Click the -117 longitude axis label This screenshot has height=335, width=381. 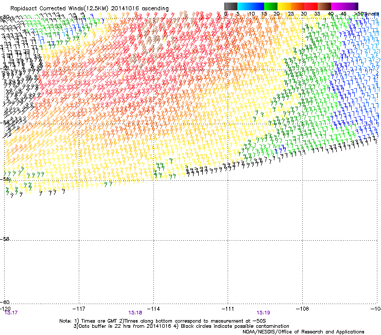pyautogui.click(x=79, y=309)
